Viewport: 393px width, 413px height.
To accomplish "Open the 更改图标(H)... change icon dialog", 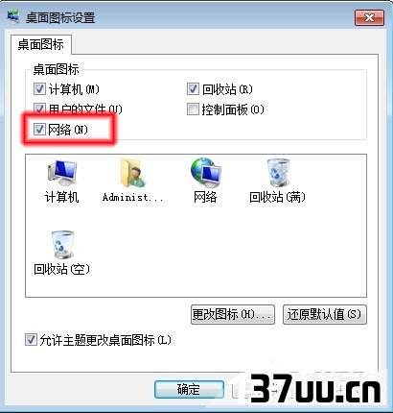I will pos(233,315).
